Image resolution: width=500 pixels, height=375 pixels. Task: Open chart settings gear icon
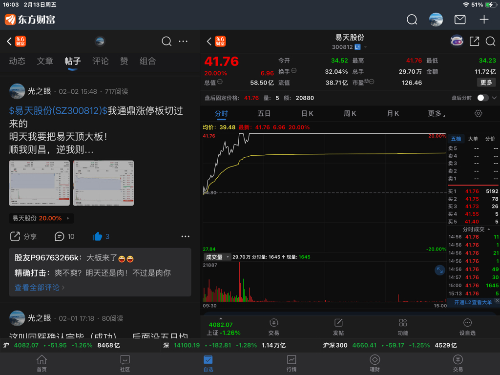click(479, 113)
